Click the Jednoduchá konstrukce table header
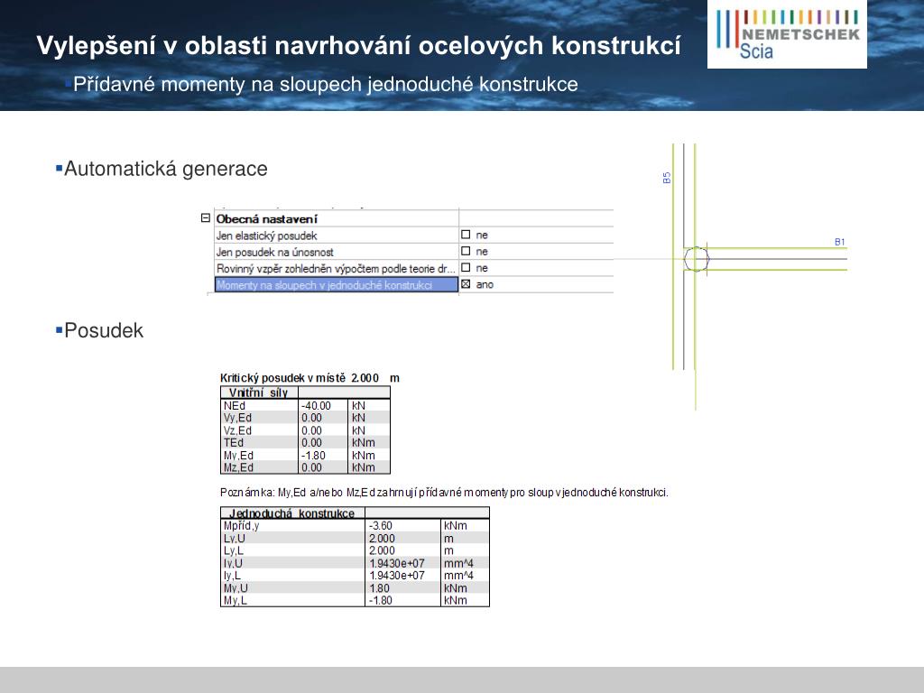Viewport: 924px width, 693px height. [x=291, y=513]
